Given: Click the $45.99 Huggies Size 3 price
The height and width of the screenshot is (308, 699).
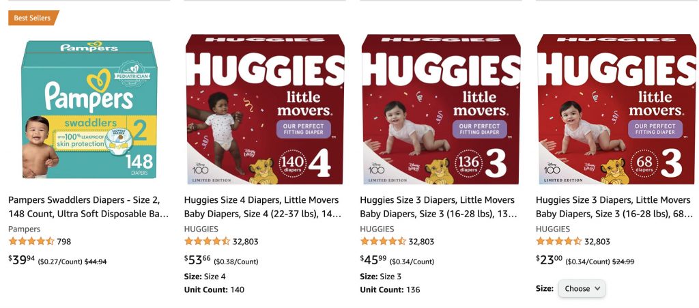Looking at the screenshot, I should 373,260.
